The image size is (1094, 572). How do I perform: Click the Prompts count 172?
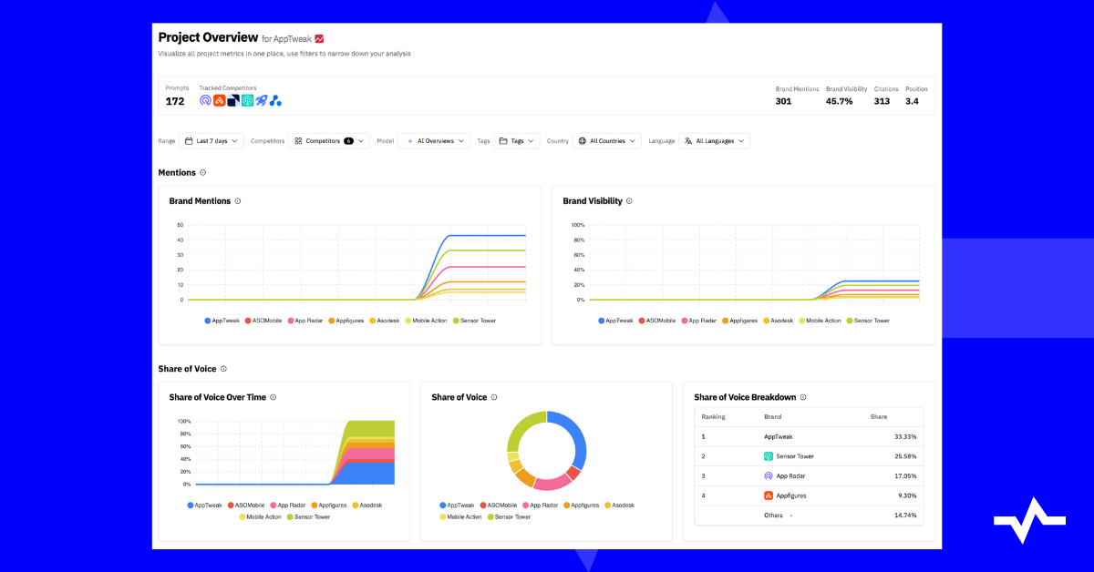175,101
